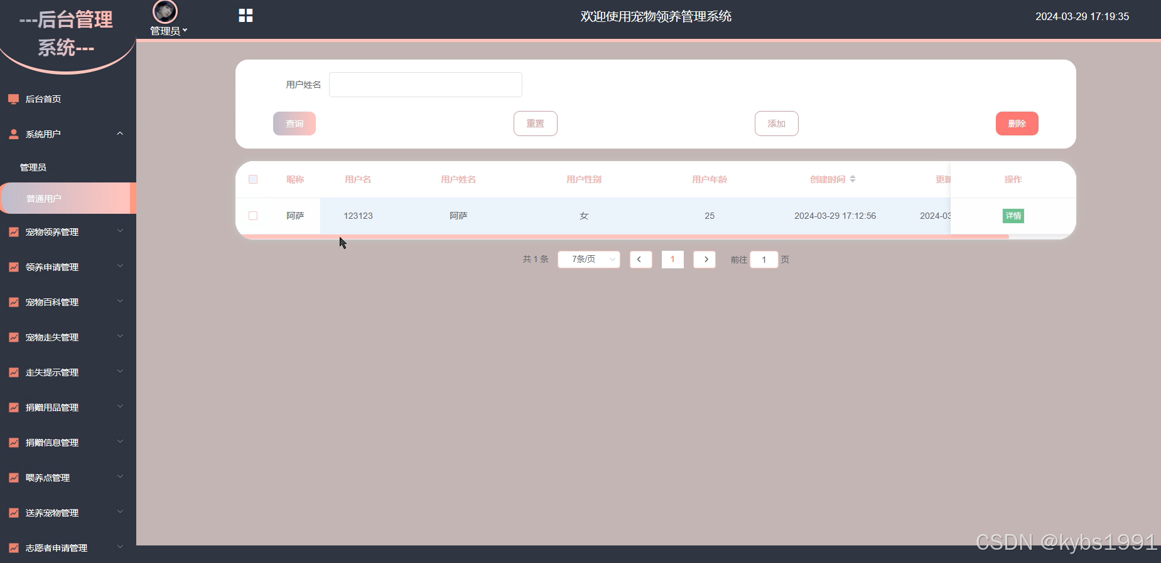Click the red 删除 delete button
Screen dimensions: 1161x563
point(1017,124)
